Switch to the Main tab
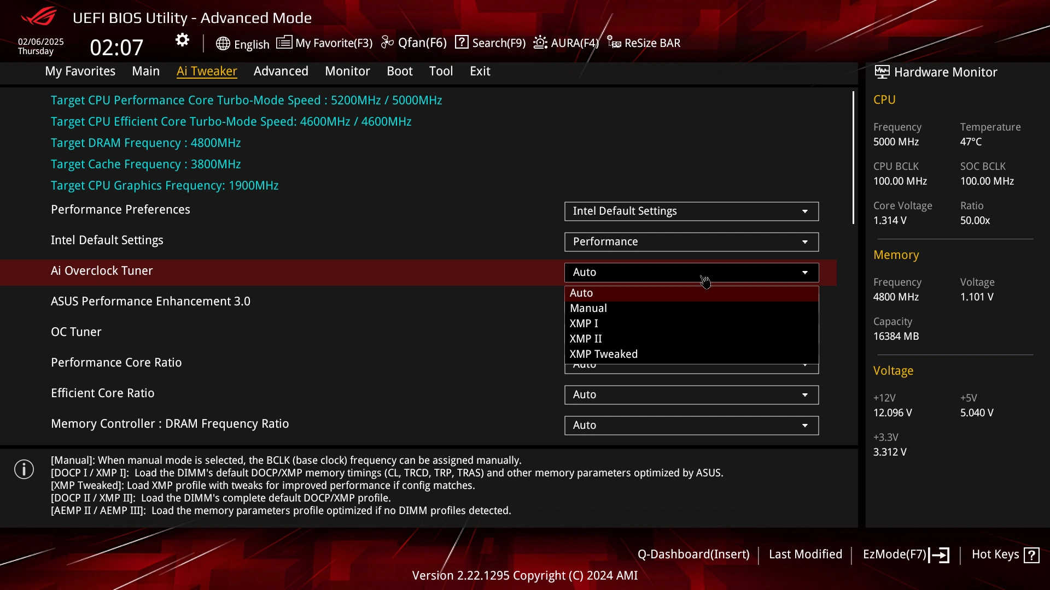The width and height of the screenshot is (1050, 590). [145, 71]
